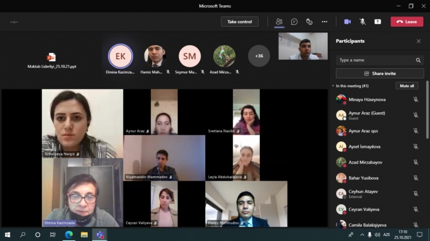Viewport: 430px width, 241px height.
Task: Close the Participants panel
Action: [x=419, y=41]
